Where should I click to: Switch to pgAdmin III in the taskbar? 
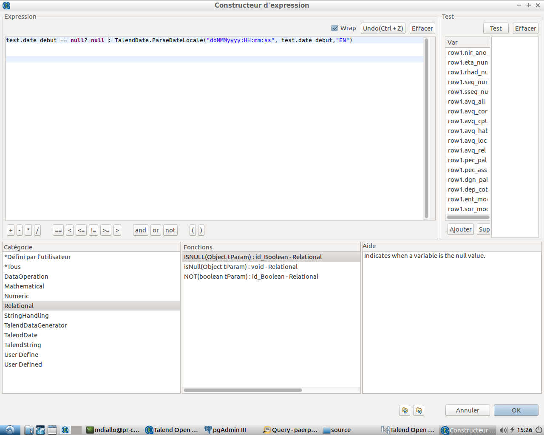[x=226, y=430]
